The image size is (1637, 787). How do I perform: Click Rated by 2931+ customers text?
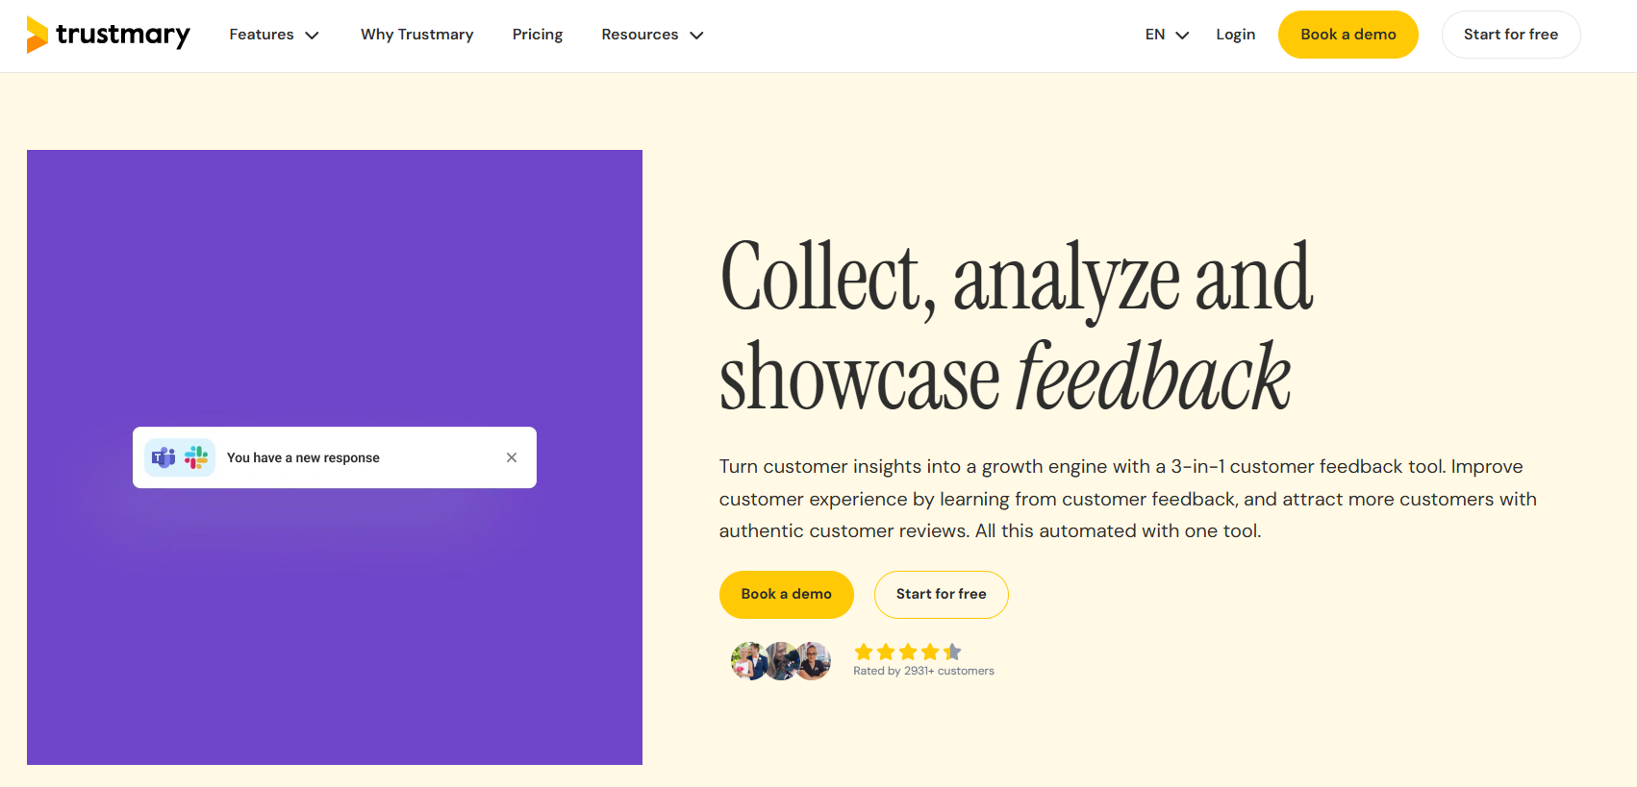point(923,670)
